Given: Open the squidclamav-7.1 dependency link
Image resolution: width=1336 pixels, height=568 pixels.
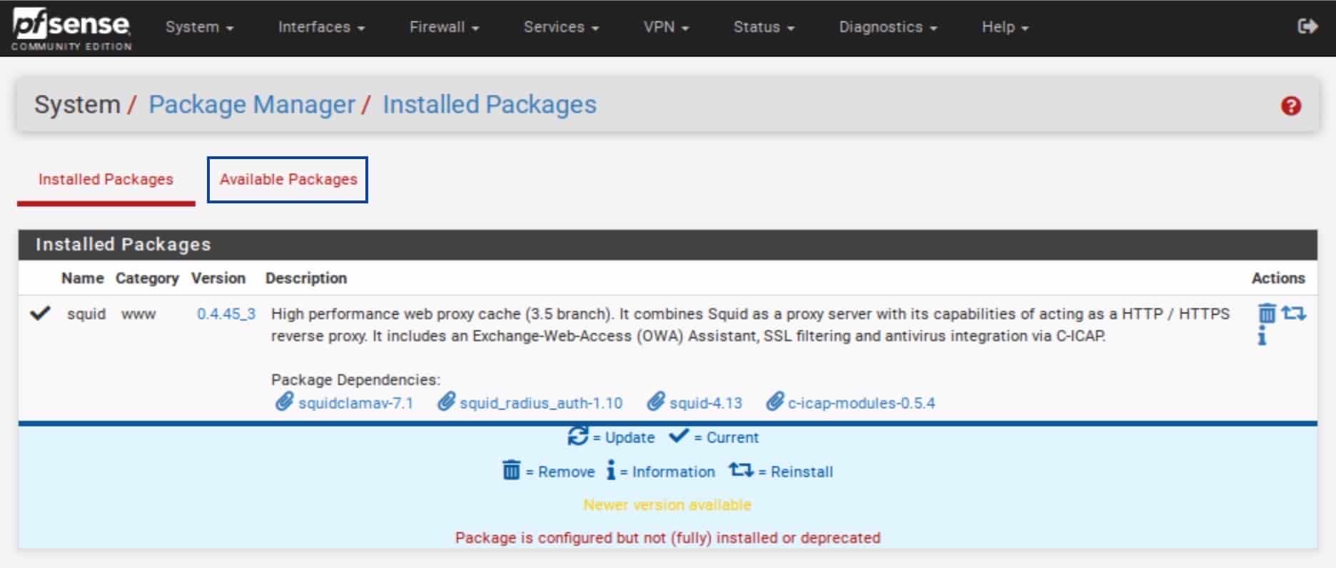Looking at the screenshot, I should [x=355, y=403].
